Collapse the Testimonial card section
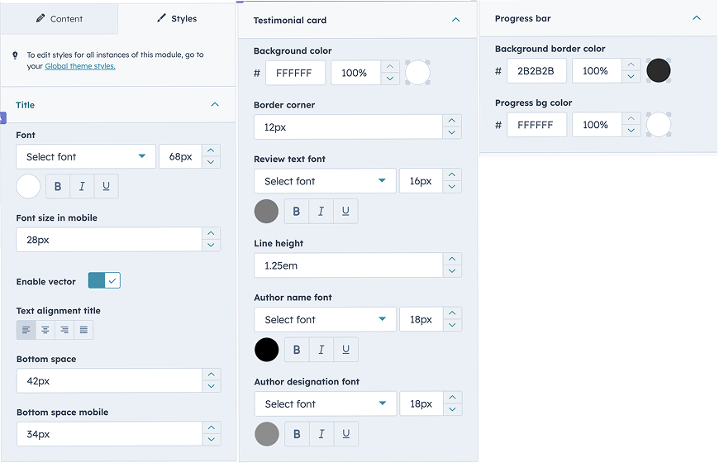Viewport: 719px width, 463px height. tap(455, 20)
